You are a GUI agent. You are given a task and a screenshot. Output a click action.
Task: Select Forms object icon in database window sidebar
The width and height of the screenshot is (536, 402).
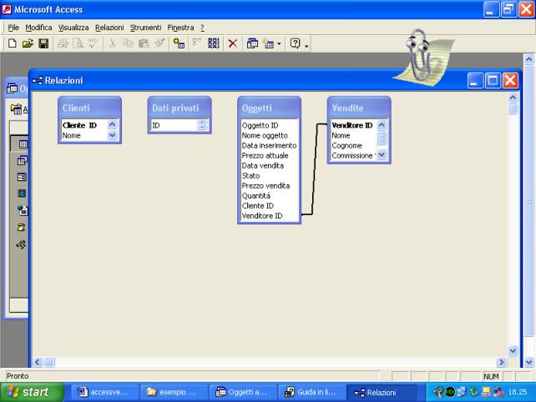[22, 177]
